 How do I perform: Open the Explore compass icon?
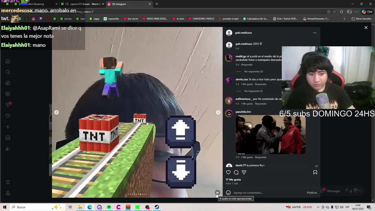point(8,83)
